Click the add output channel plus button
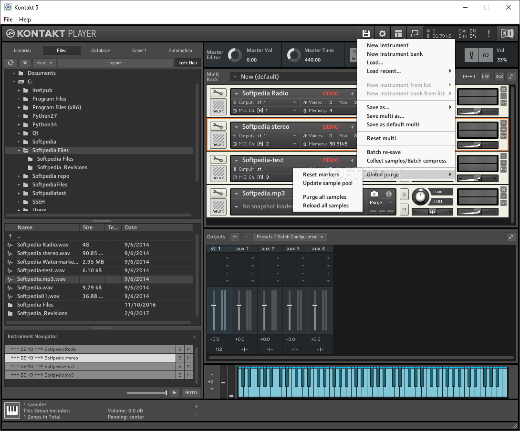 (x=235, y=237)
